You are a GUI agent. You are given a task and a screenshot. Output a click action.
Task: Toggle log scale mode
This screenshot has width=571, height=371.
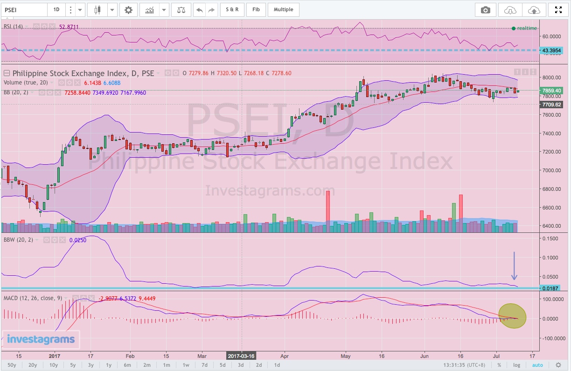pyautogui.click(x=516, y=365)
